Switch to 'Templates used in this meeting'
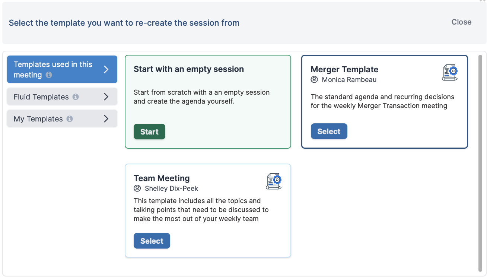487x278 pixels. click(62, 69)
